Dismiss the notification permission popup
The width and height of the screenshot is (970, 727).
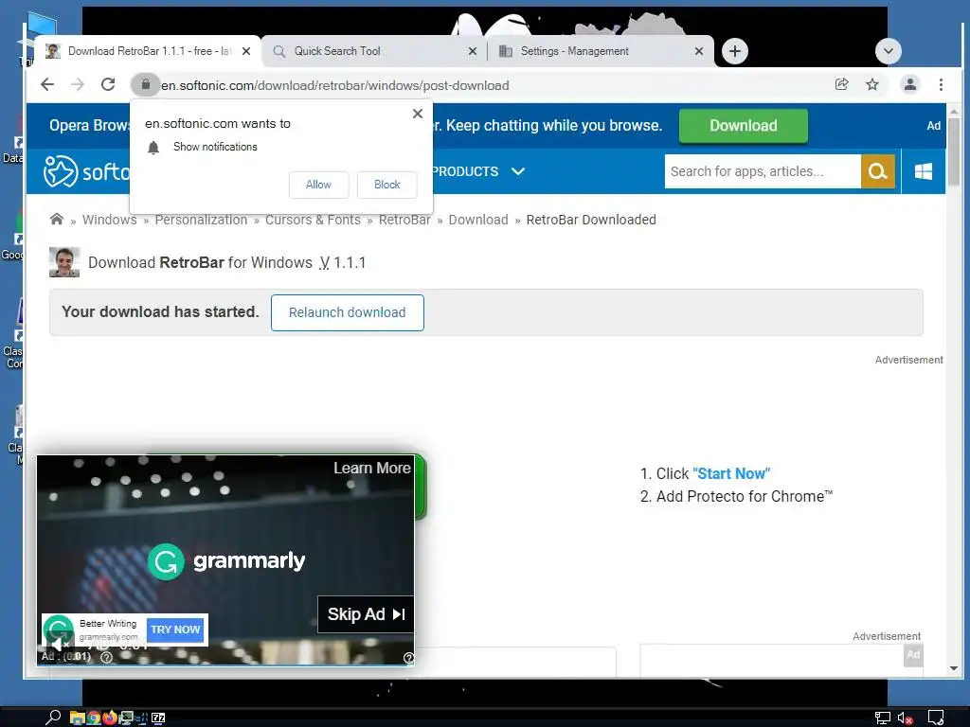point(418,114)
